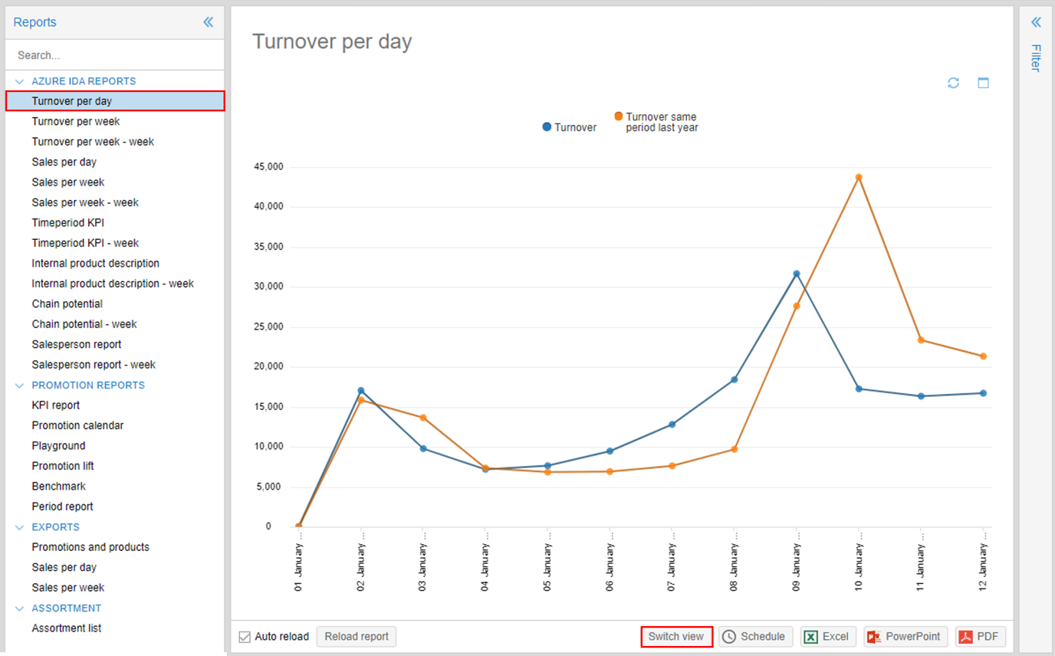Collapse the PROMOTION REPORTS section
Viewport: 1055px width, 656px height.
[18, 385]
